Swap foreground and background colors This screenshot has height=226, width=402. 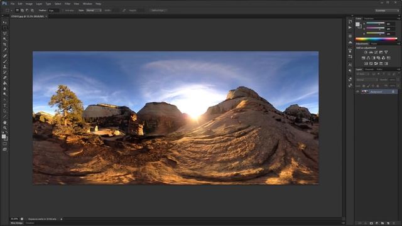click(6, 132)
